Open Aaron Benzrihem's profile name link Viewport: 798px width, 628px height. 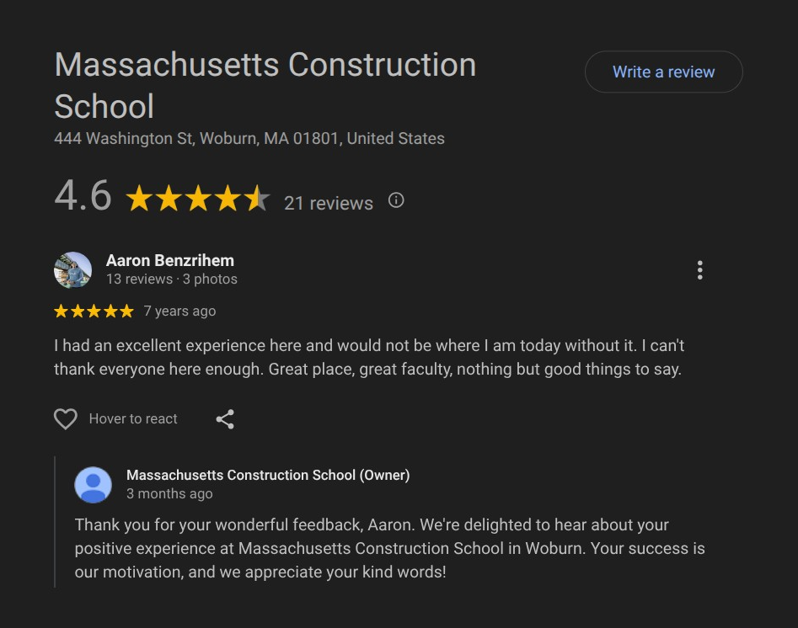170,260
